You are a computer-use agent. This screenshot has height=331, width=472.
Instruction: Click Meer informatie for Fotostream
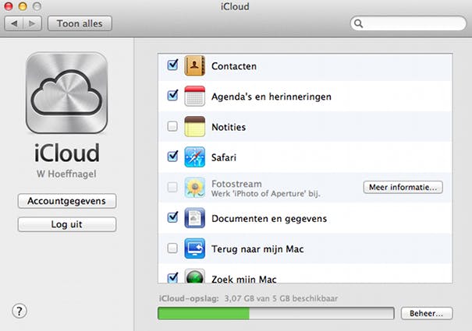(x=403, y=187)
